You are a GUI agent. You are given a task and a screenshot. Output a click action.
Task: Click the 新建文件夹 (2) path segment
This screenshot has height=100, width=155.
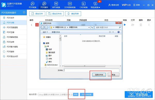[x=61, y=27]
